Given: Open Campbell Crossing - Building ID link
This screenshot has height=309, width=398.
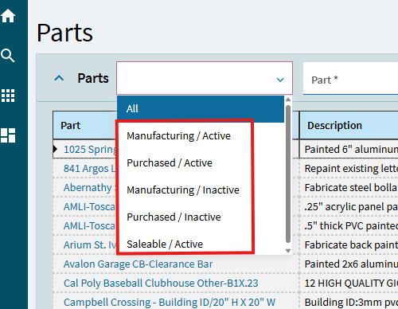Looking at the screenshot, I should [x=170, y=303].
